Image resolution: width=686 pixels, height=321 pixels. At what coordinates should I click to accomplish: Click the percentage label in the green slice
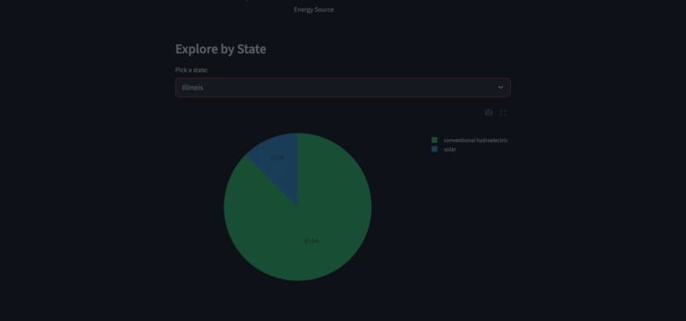tap(312, 241)
